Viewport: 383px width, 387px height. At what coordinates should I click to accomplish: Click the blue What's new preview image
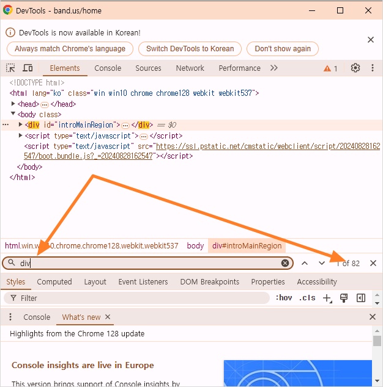pyautogui.click(x=297, y=373)
